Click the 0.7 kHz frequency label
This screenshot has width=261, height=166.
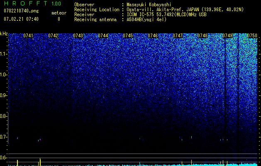tap(3, 137)
